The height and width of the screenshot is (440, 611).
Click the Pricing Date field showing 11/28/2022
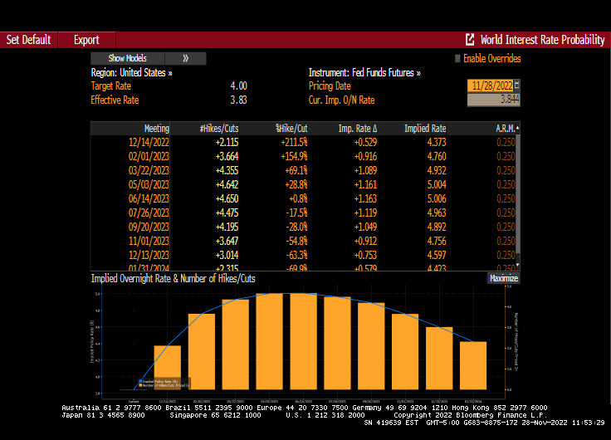(x=491, y=86)
